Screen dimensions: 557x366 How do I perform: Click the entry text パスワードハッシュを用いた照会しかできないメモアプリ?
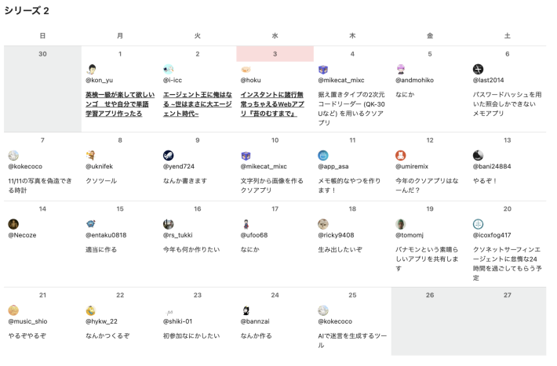pyautogui.click(x=507, y=104)
